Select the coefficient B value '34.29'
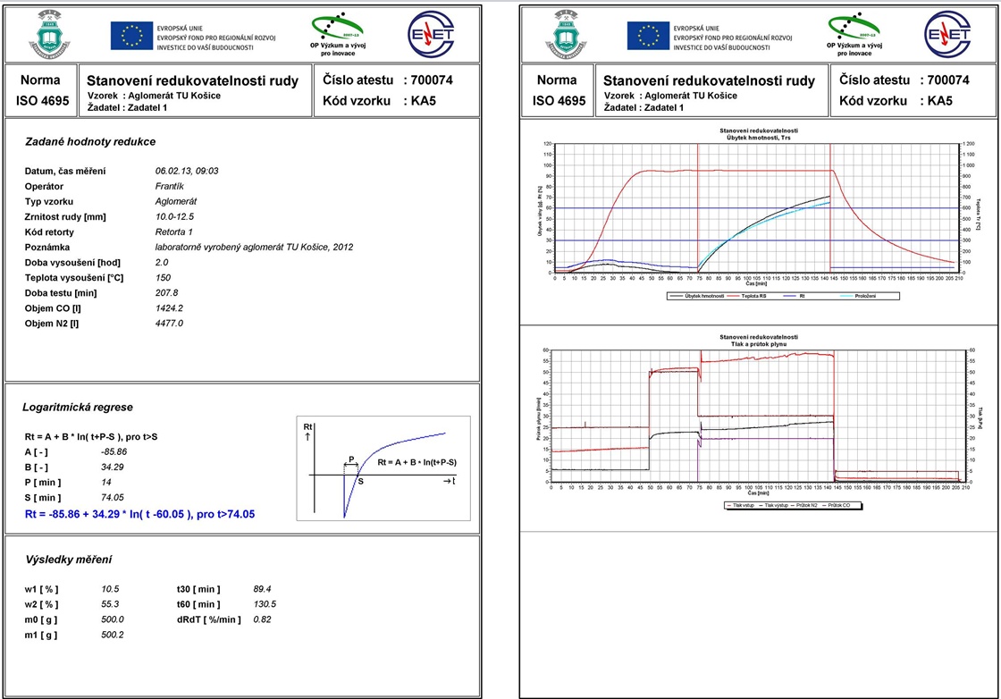 [113, 467]
